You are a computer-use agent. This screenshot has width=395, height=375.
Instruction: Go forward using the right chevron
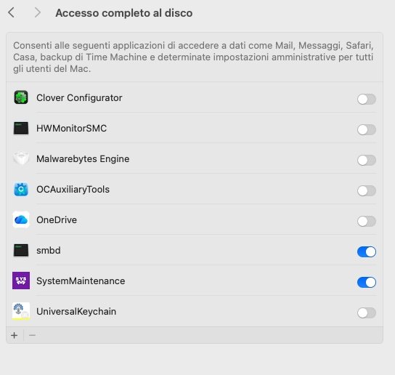click(x=37, y=12)
